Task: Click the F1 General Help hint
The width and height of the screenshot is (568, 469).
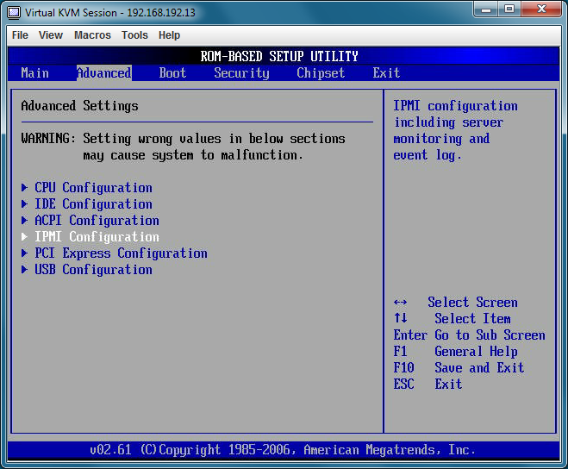Action: pos(455,351)
